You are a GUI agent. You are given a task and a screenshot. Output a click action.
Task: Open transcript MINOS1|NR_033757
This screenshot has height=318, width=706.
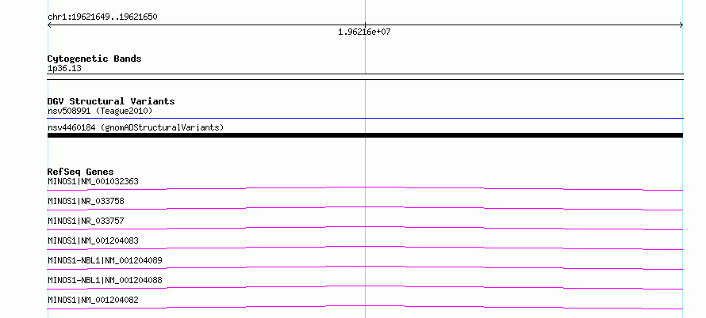point(86,221)
